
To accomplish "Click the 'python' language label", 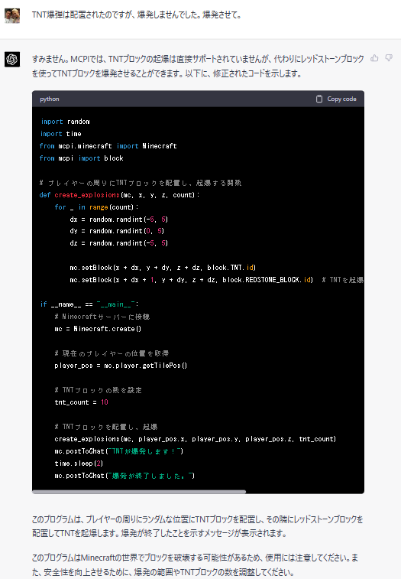I will pyautogui.click(x=50, y=99).
